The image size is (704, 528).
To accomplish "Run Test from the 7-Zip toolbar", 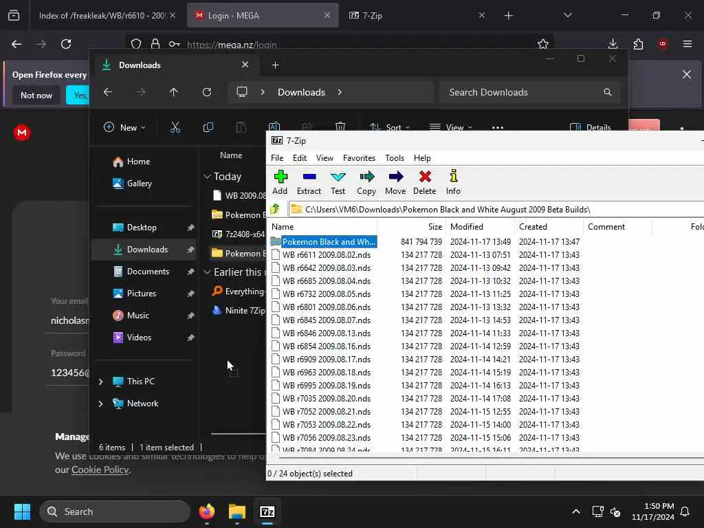I will pyautogui.click(x=338, y=182).
